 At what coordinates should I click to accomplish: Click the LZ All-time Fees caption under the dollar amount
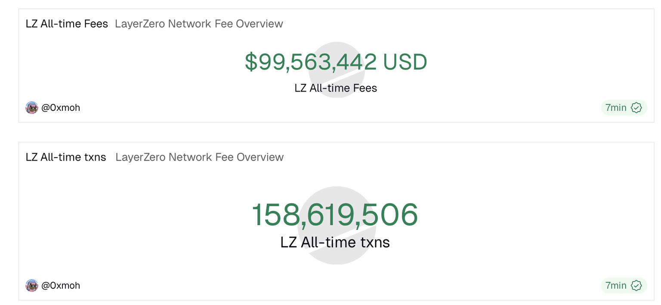336,88
